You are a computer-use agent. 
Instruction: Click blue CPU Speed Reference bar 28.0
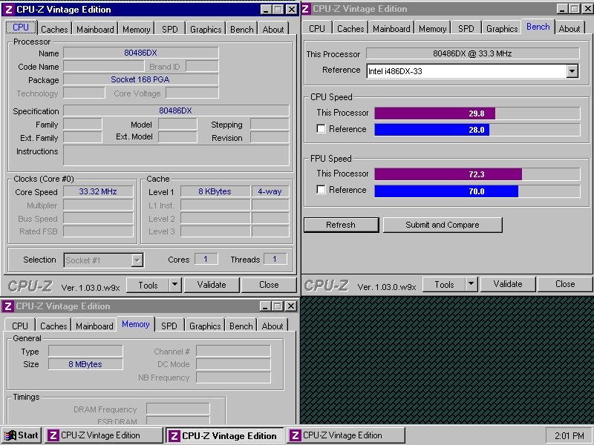[432, 130]
